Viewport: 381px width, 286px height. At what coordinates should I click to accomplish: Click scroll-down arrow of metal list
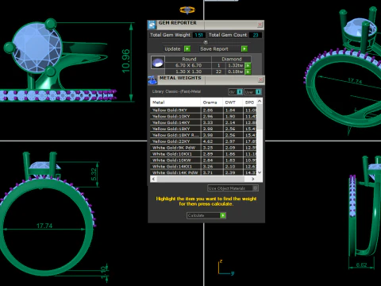point(260,172)
